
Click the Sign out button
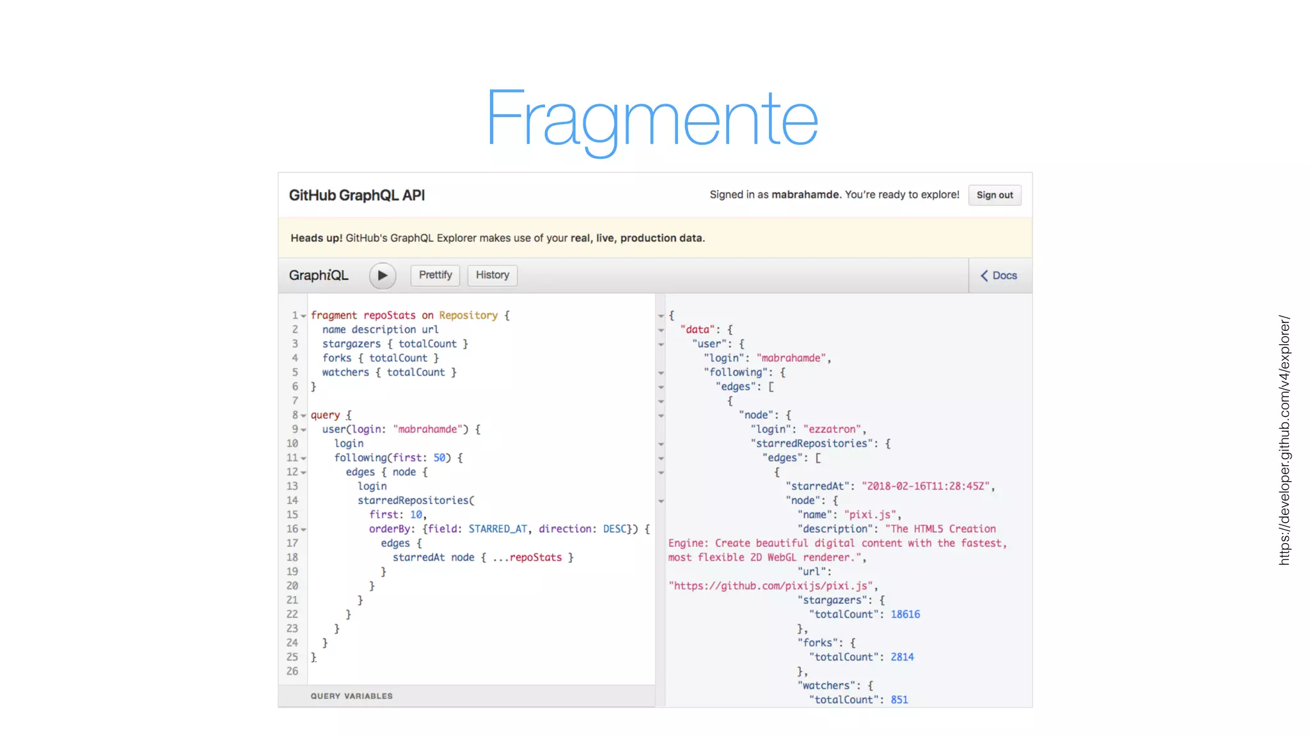(x=995, y=195)
